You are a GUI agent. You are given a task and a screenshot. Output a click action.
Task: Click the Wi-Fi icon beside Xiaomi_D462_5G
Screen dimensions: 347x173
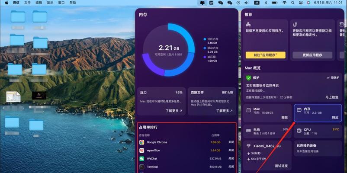pyautogui.click(x=249, y=146)
